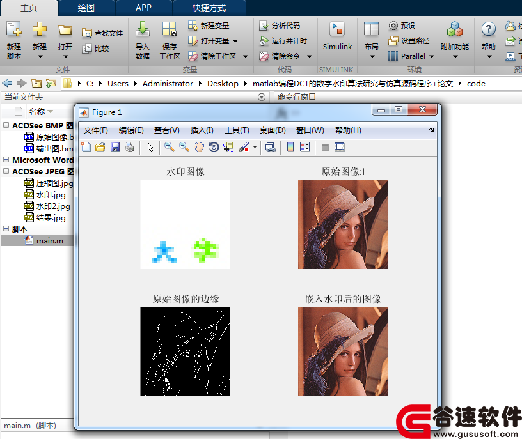Expand the Microsoft Word group
Viewport: 522px width, 439px height.
tap(6, 160)
